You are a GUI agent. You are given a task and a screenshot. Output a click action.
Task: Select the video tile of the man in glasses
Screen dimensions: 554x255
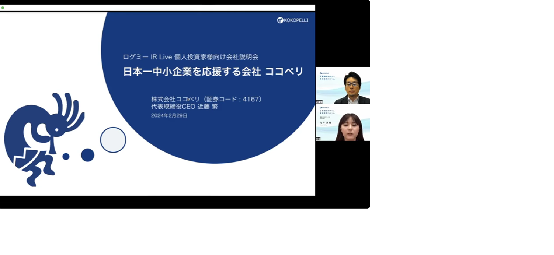(x=343, y=85)
